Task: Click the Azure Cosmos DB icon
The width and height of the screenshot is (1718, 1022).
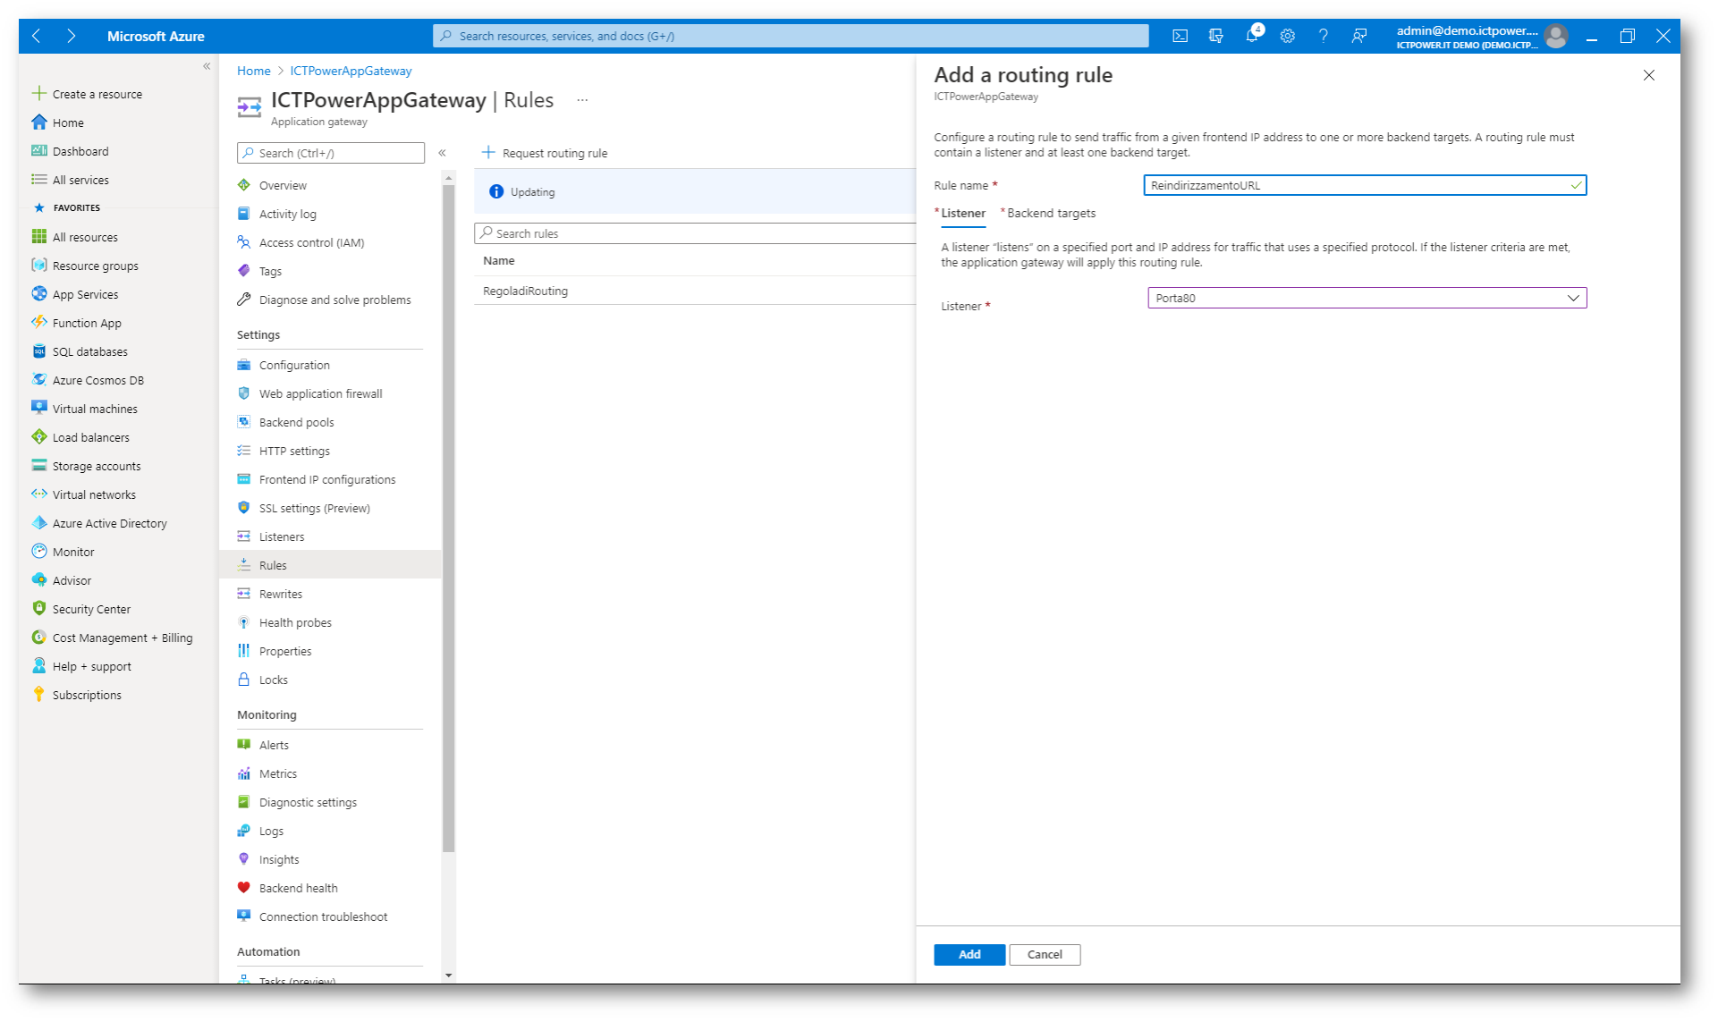Action: click(39, 379)
